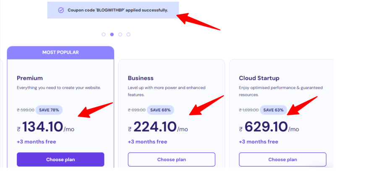Select the second carousel dot
The image size is (371, 193).
click(x=112, y=34)
